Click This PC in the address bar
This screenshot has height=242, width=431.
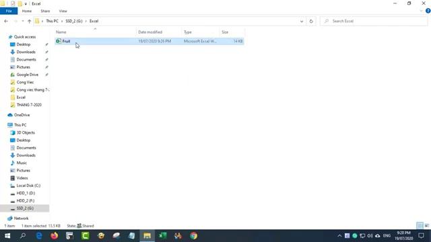pos(53,21)
